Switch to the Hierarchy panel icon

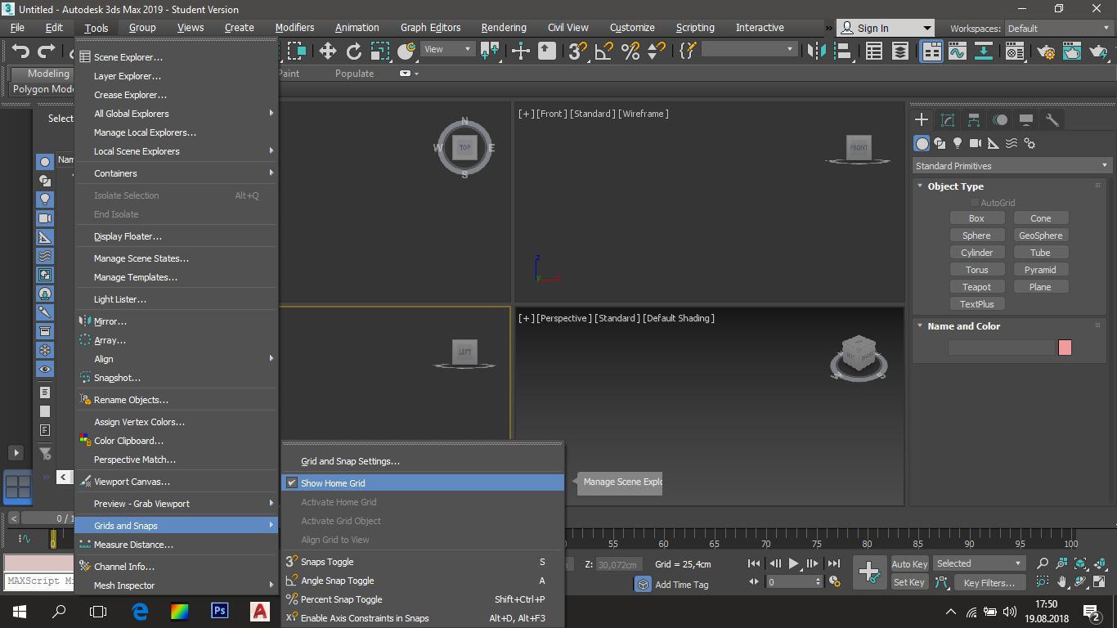974,120
